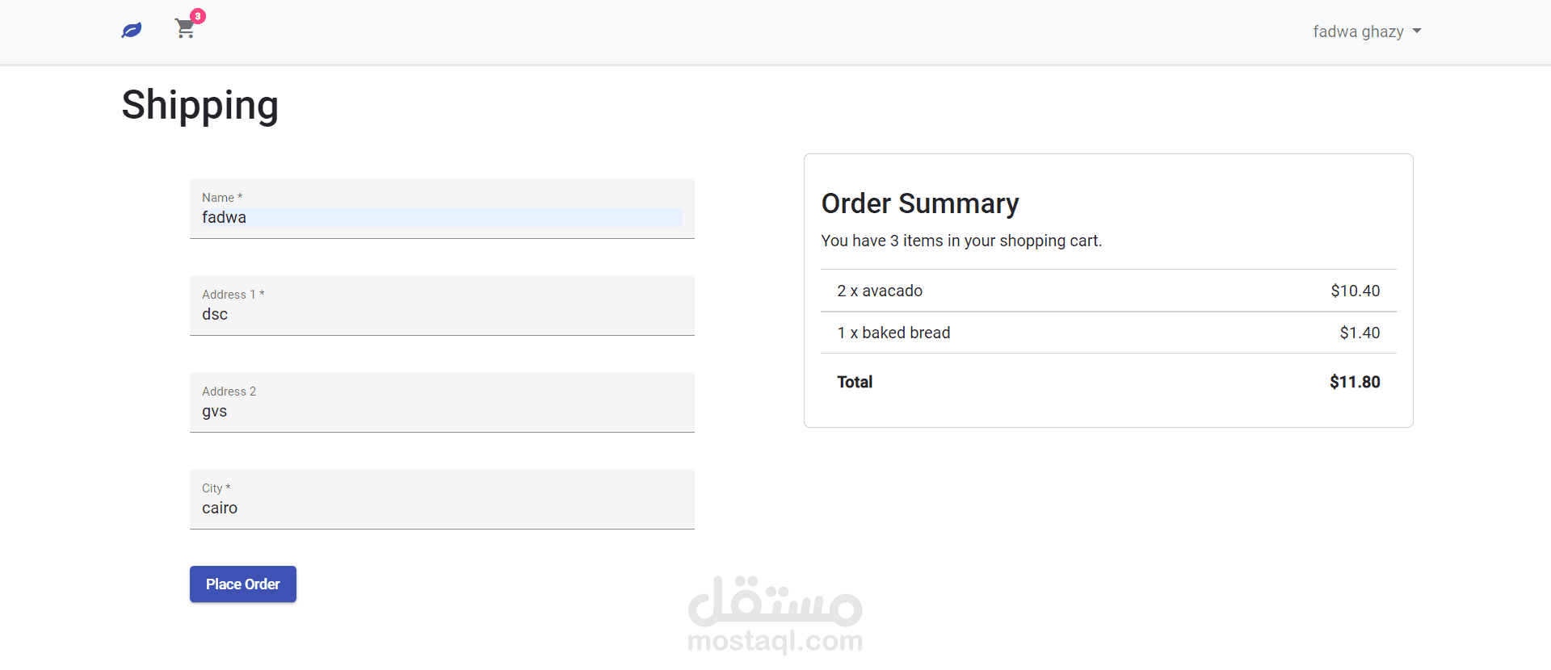Select the Address 2 text field
Image resolution: width=1551 pixels, height=670 pixels.
click(x=441, y=411)
